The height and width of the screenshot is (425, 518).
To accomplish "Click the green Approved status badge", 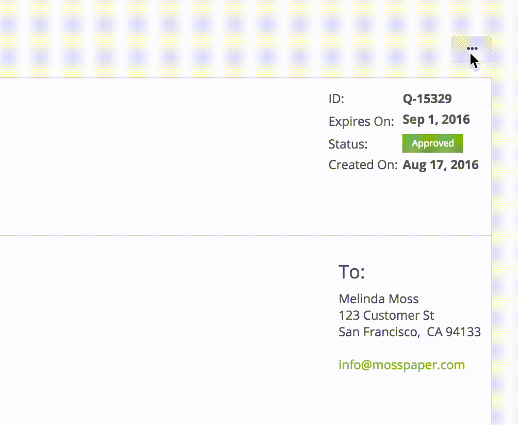I will [x=432, y=143].
